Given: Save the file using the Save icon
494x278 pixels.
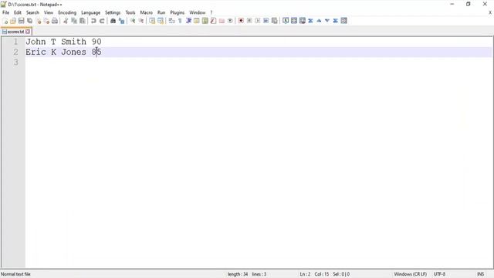Looking at the screenshot, I should pyautogui.click(x=21, y=21).
